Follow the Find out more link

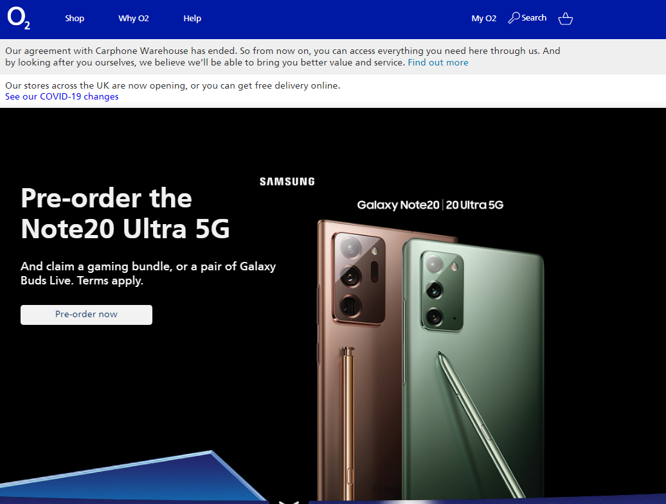pos(438,62)
